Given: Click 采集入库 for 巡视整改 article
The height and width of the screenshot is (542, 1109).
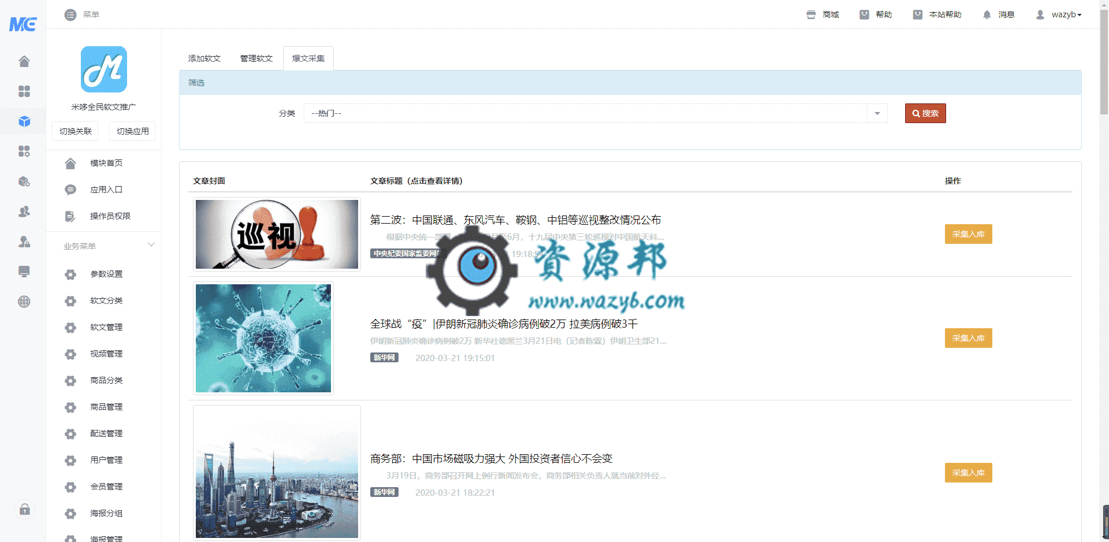Looking at the screenshot, I should click(x=969, y=234).
